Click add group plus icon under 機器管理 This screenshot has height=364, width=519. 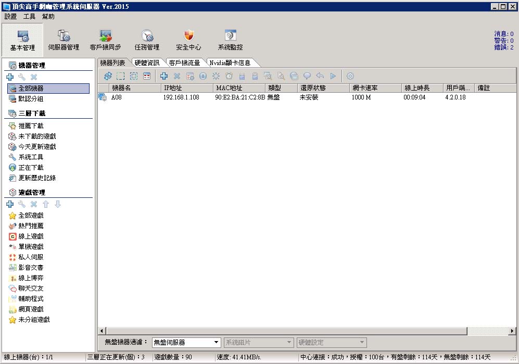[10, 77]
